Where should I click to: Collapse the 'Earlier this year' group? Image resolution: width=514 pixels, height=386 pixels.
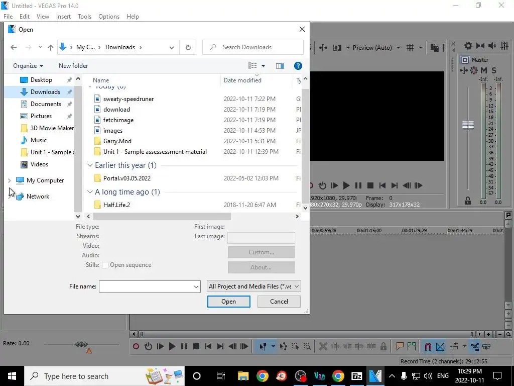click(90, 165)
